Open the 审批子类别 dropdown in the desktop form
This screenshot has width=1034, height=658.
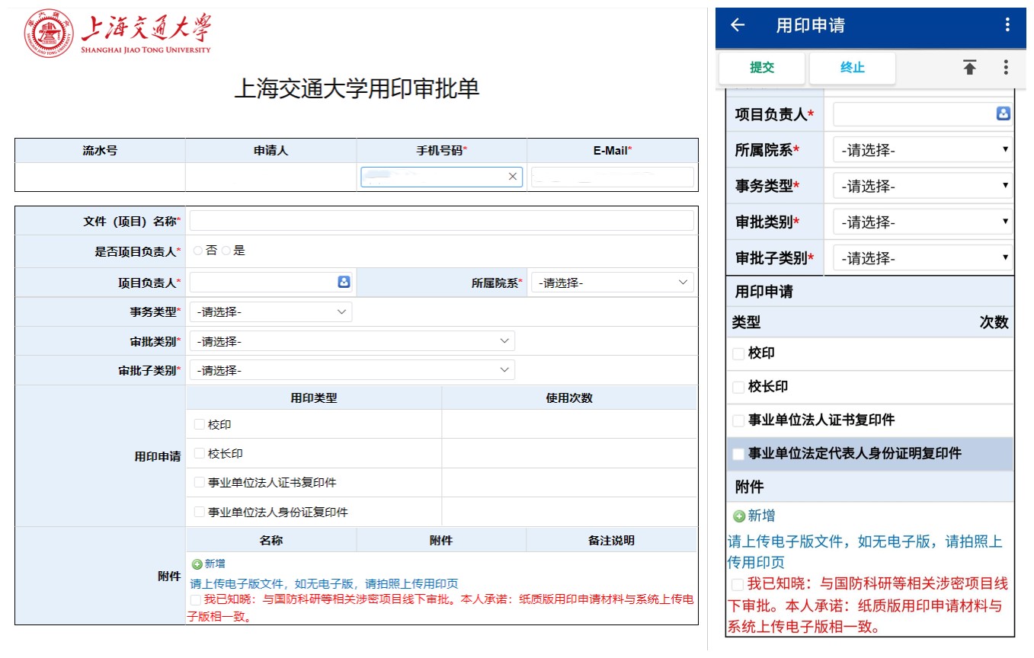click(352, 370)
